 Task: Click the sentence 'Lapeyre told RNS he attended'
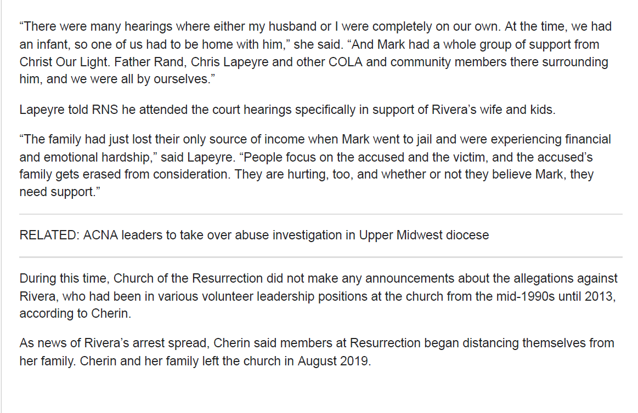(287, 110)
